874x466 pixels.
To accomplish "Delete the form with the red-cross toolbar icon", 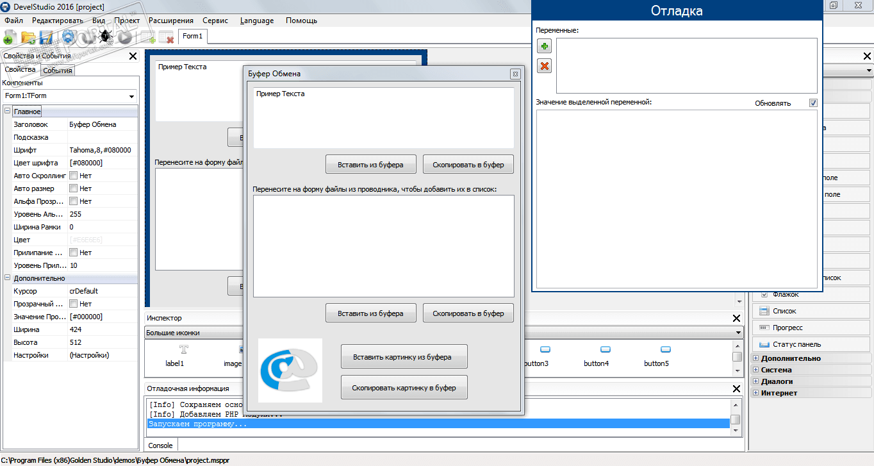I will click(167, 37).
